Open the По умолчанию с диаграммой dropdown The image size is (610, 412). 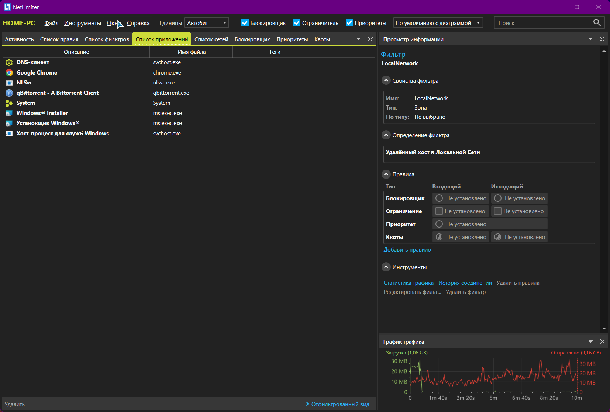tap(438, 23)
